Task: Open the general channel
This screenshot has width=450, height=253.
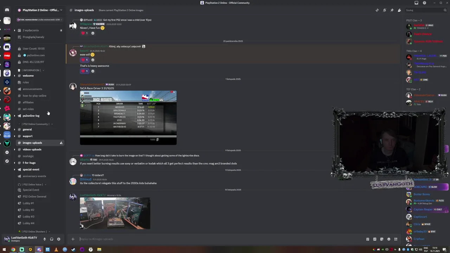Action: 39,129
